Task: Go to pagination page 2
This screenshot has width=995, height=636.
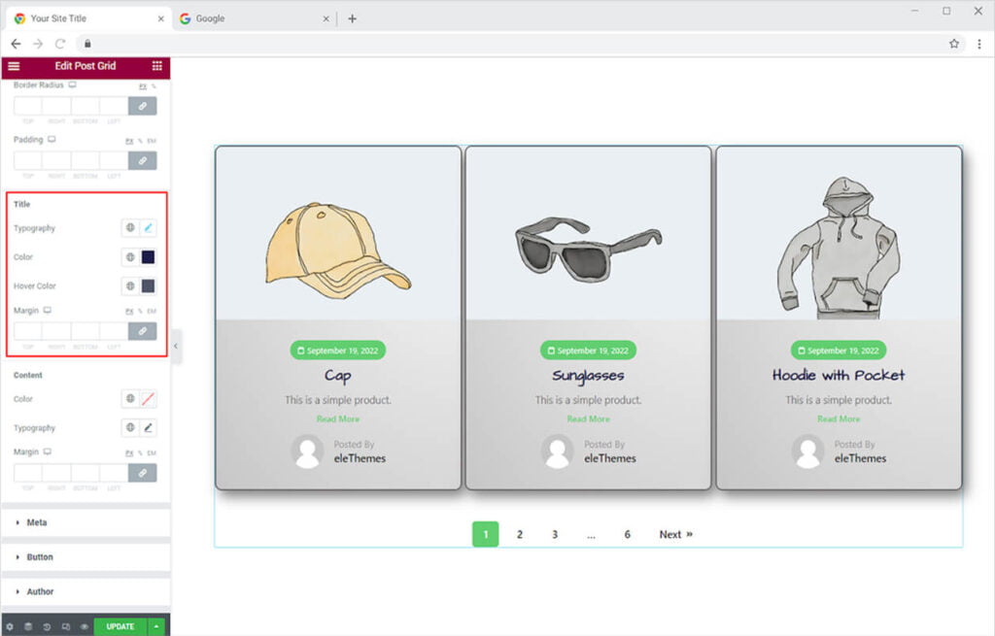Action: pyautogui.click(x=520, y=534)
